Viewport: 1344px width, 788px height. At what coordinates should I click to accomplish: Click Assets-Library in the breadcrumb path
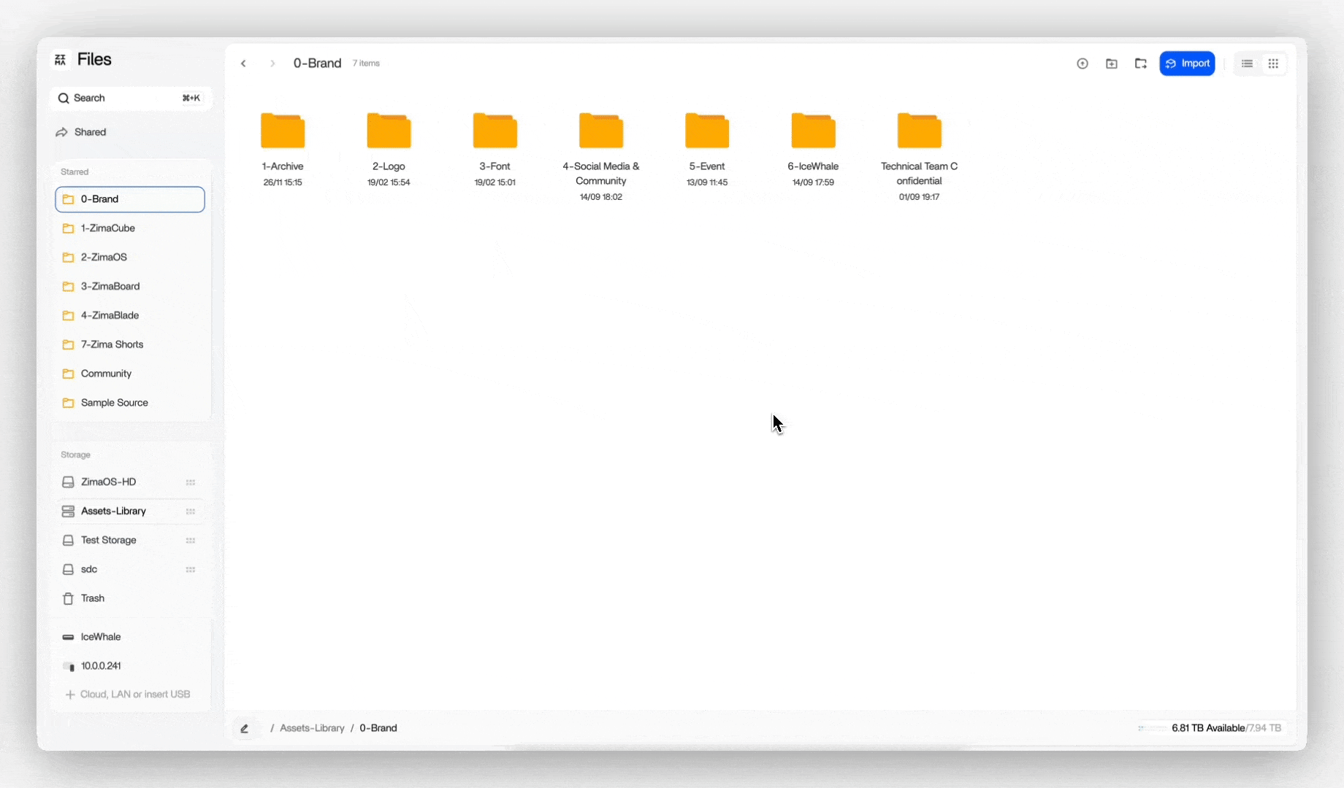[x=312, y=728]
